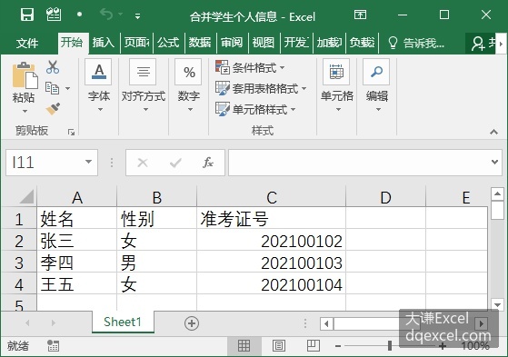Select the Sheet1 tab

[123, 322]
